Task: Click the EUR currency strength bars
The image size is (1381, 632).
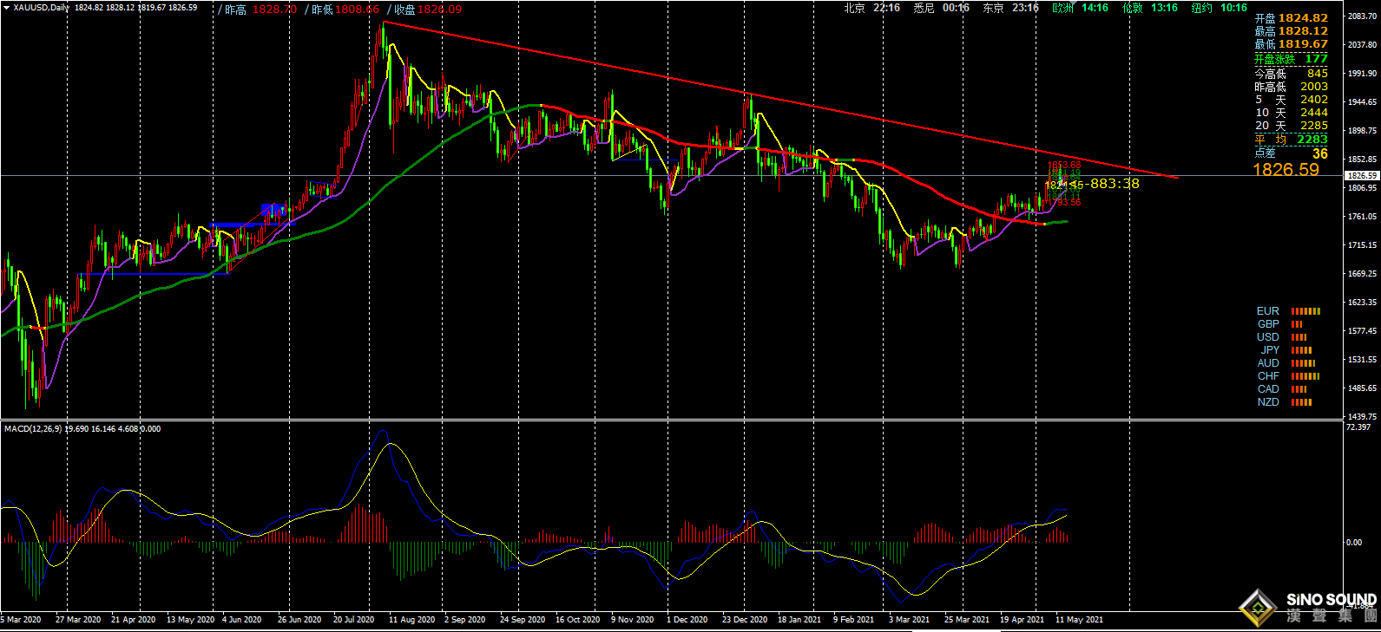Action: 1305,311
